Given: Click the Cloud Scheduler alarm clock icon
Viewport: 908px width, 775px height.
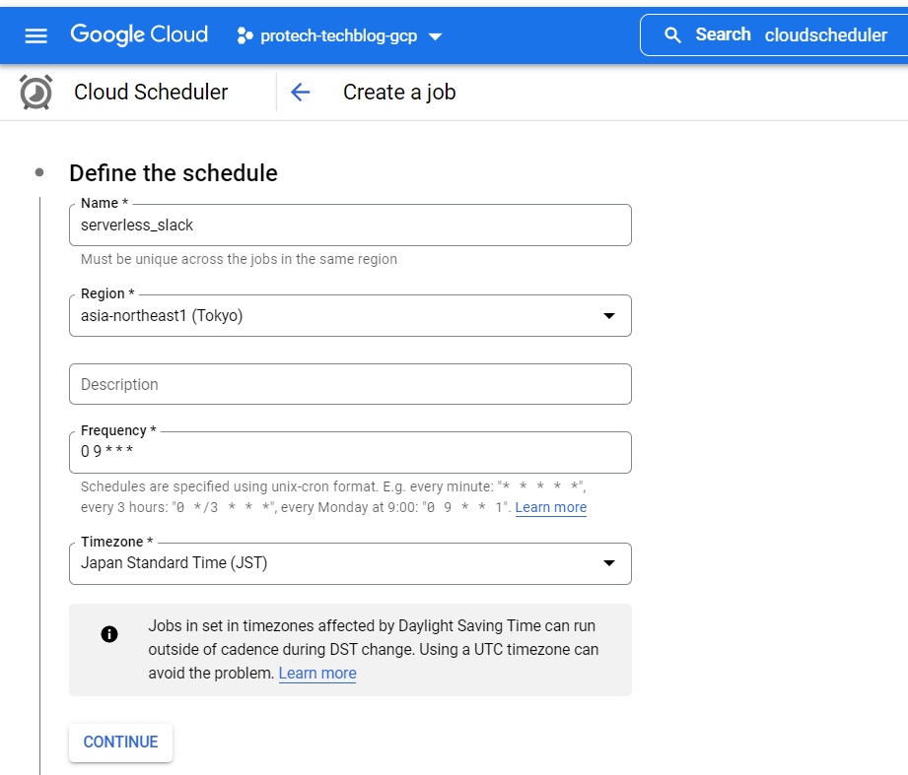Looking at the screenshot, I should click(x=36, y=93).
